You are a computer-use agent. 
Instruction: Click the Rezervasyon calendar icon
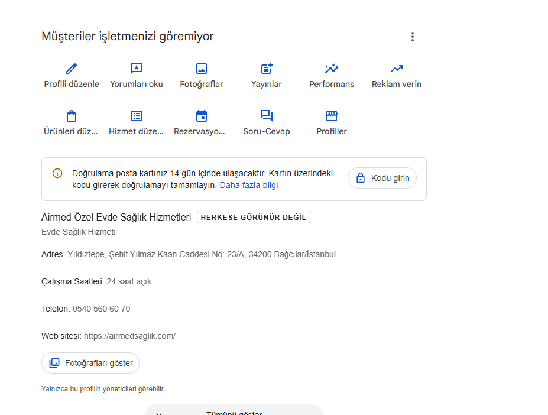click(x=202, y=116)
